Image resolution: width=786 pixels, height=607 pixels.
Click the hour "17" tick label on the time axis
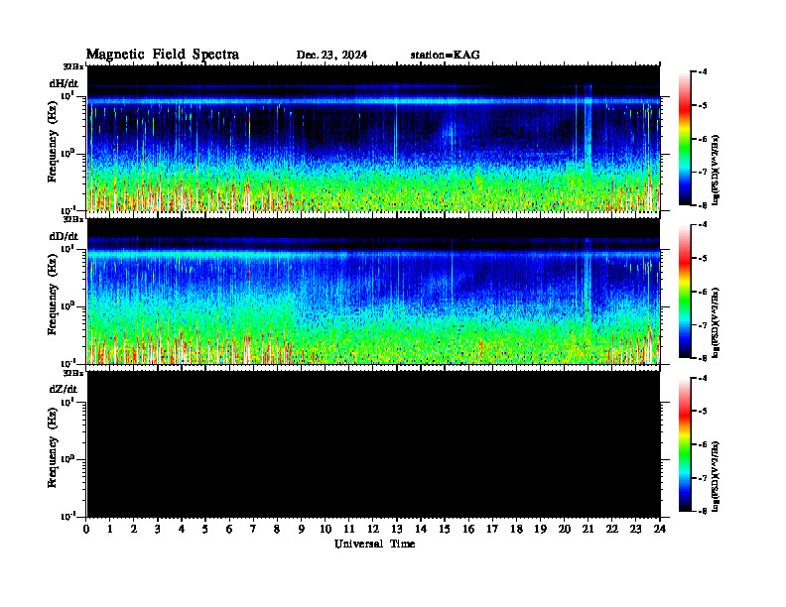coord(493,529)
